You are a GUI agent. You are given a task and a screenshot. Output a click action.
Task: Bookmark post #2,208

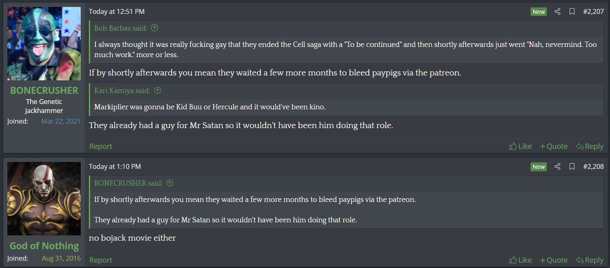[x=572, y=166]
